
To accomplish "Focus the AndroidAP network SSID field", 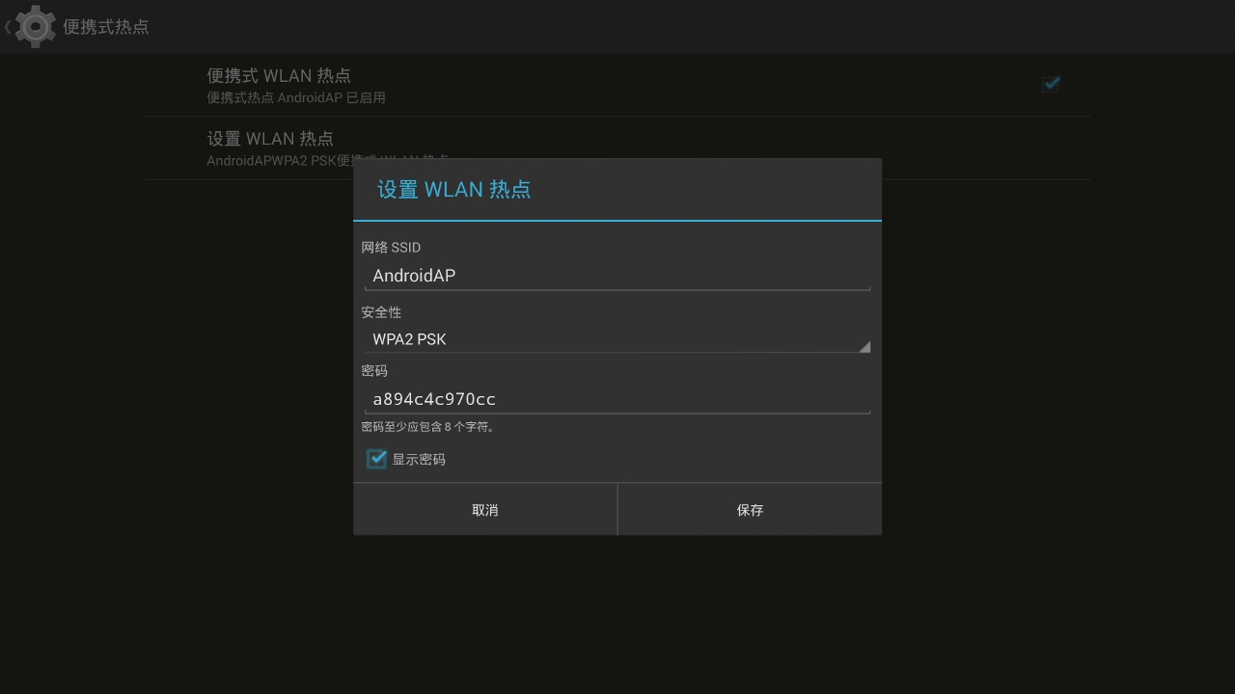I will point(617,276).
